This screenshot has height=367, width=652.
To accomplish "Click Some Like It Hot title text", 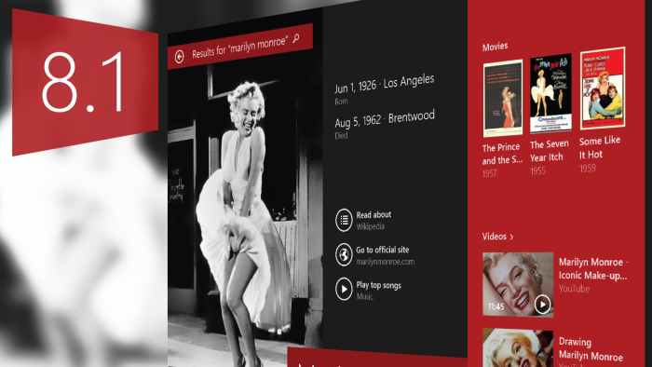I will (600, 147).
